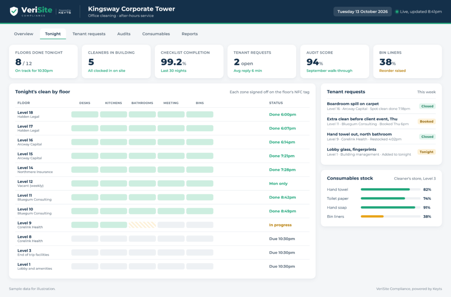
Task: Click the Level 1 Bins zone cell
Action: point(200,266)
